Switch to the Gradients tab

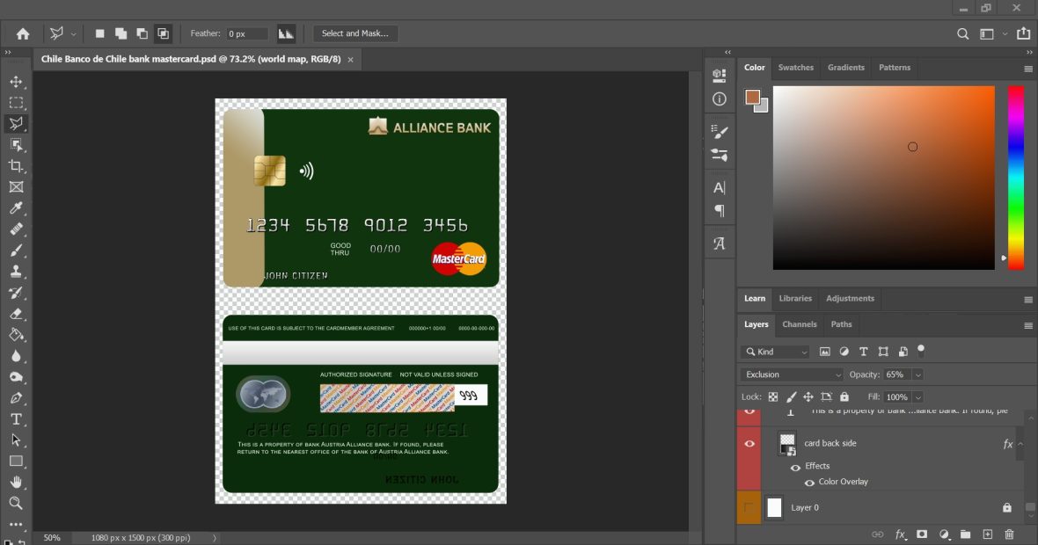coord(846,68)
